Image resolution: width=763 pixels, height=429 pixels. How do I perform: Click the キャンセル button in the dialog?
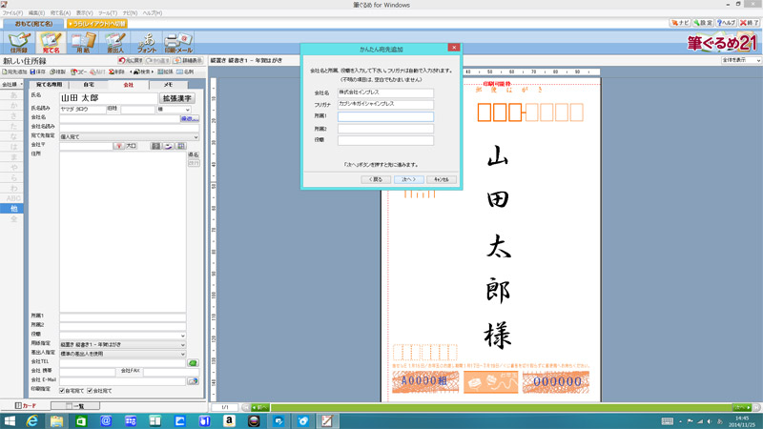[x=442, y=178]
